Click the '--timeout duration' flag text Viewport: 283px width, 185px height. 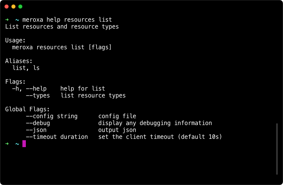tap(57, 137)
